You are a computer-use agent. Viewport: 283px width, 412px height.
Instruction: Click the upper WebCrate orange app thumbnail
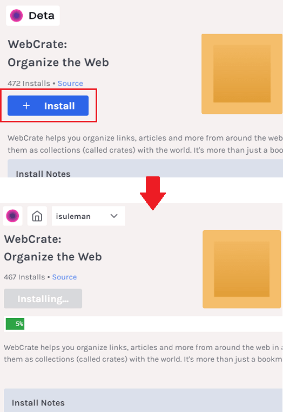click(241, 74)
